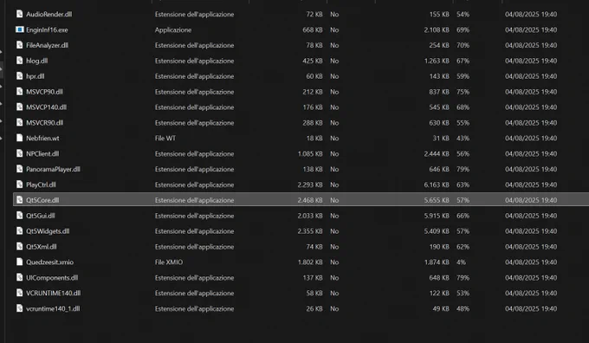Select the MSVCR90.dll file name

[x=45, y=123]
